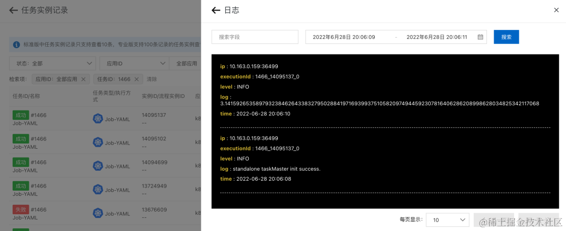Viewport: 566px width, 231px height.
Task: Click time 2022-06-28 20:06:08
Action: (264, 179)
